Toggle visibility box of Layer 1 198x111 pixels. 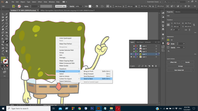click(131, 57)
